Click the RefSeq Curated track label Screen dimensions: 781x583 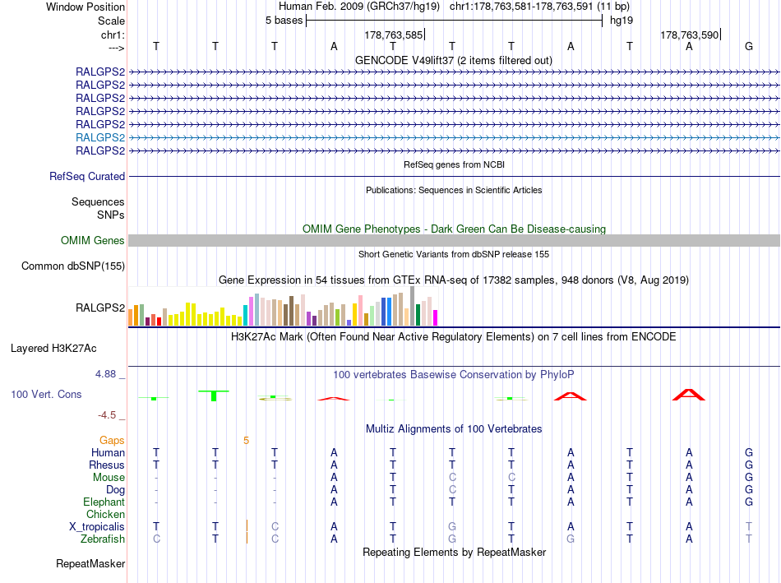(87, 177)
